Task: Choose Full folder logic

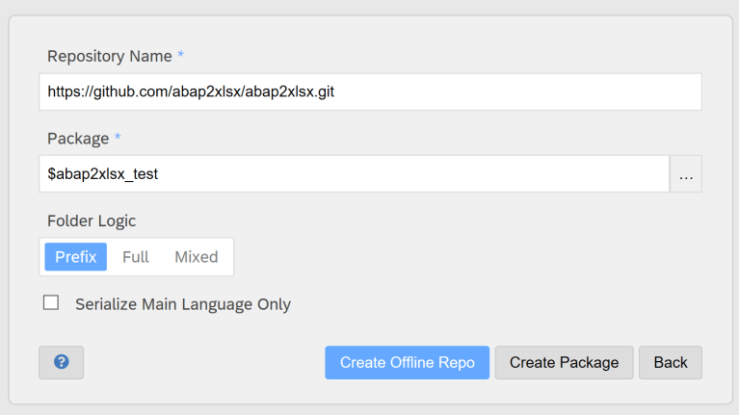Action: [x=135, y=257]
